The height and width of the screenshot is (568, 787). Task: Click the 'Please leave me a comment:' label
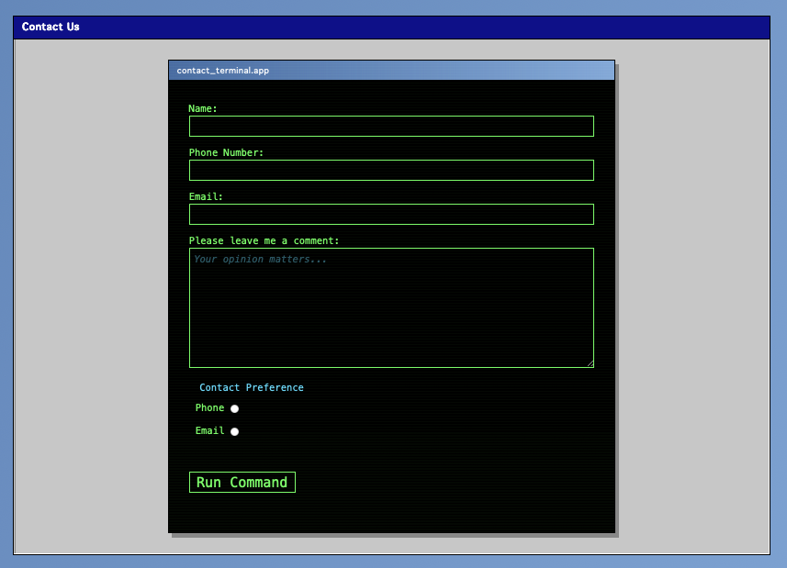264,241
